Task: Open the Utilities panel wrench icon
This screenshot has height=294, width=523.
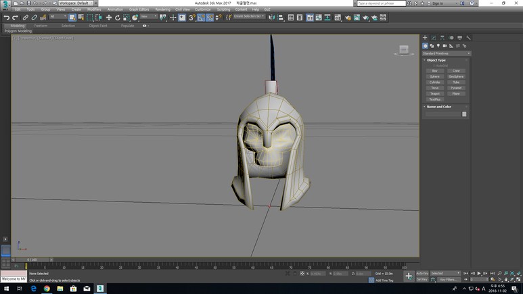Action: (468, 38)
